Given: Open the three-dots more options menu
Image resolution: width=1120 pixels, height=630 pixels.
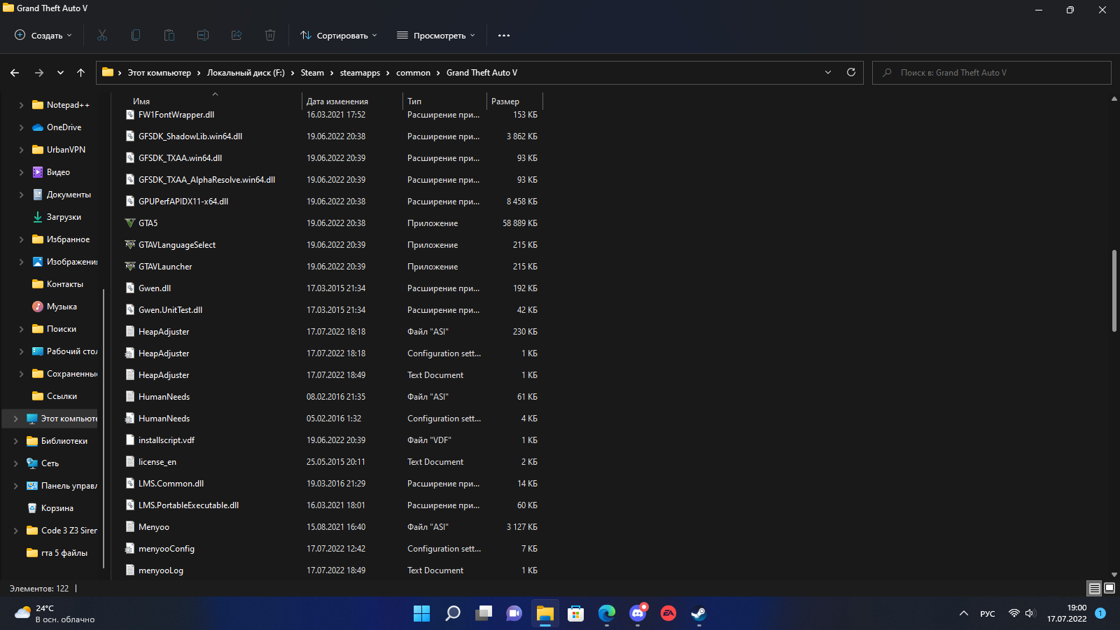Looking at the screenshot, I should (504, 35).
